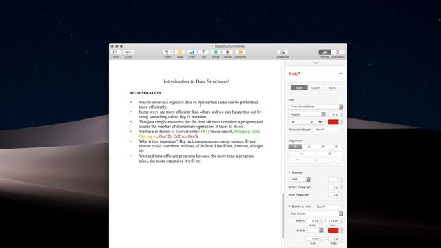The width and height of the screenshot is (441, 248).
Task: Open the Character Styles dropdown
Action: 328,130
